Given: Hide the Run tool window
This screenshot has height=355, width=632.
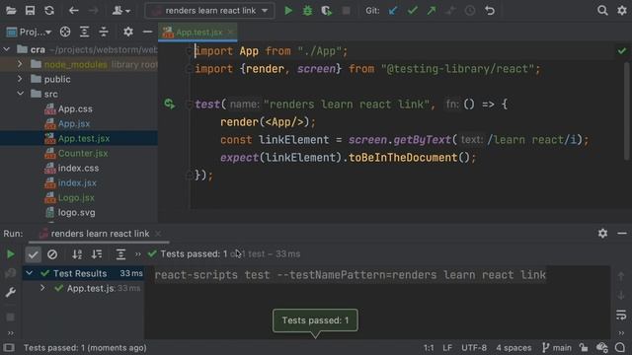Looking at the screenshot, I should [622, 233].
